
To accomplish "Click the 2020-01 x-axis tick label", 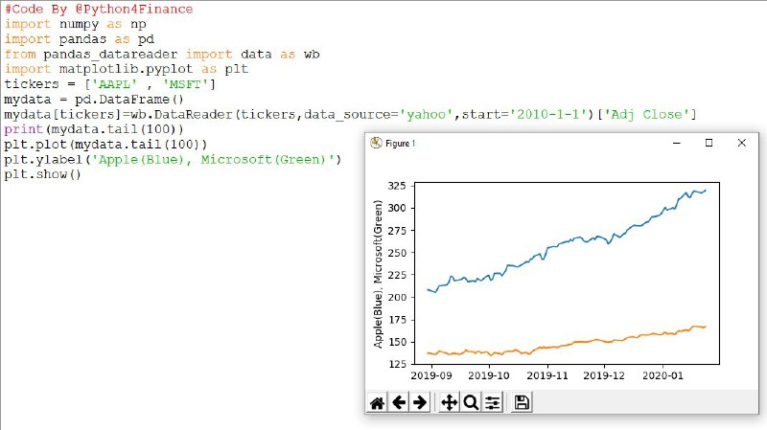I will click(662, 375).
